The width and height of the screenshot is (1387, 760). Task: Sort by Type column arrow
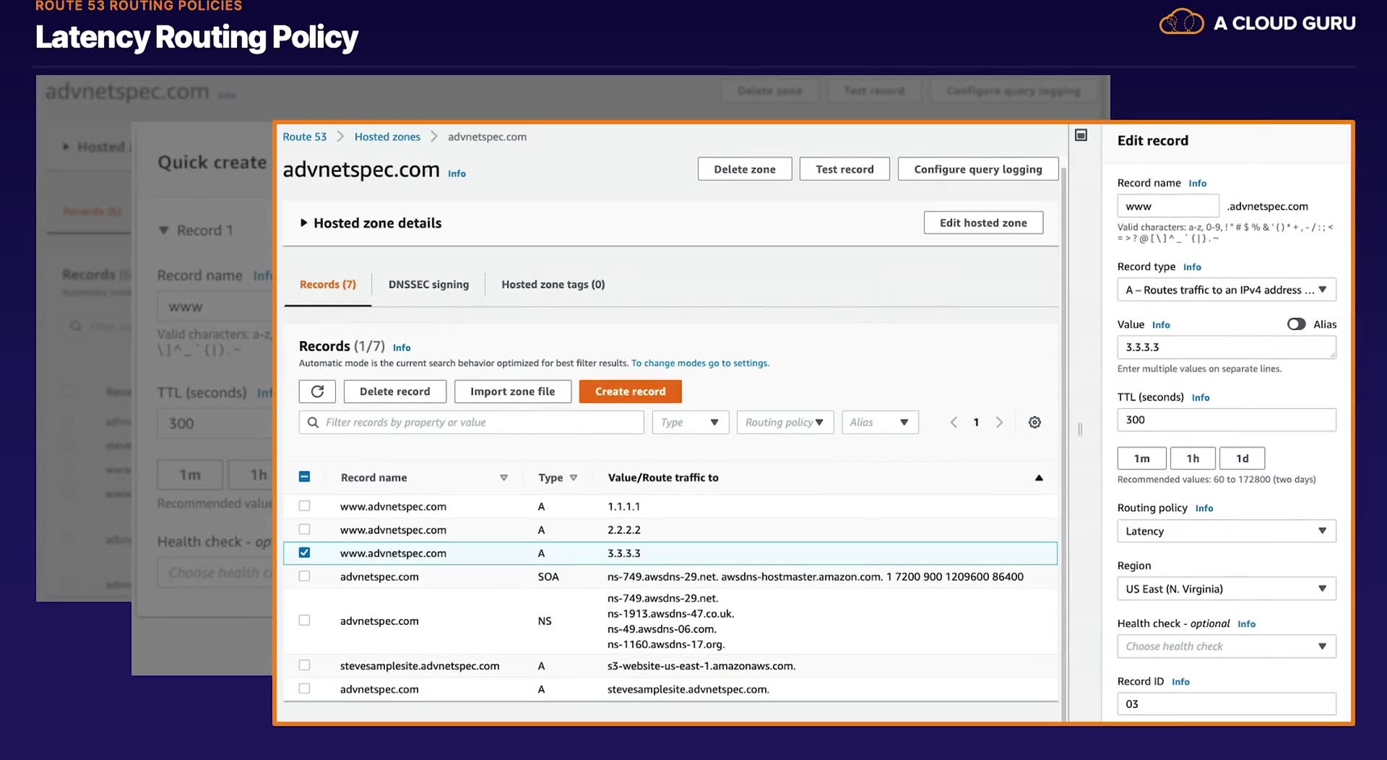574,478
